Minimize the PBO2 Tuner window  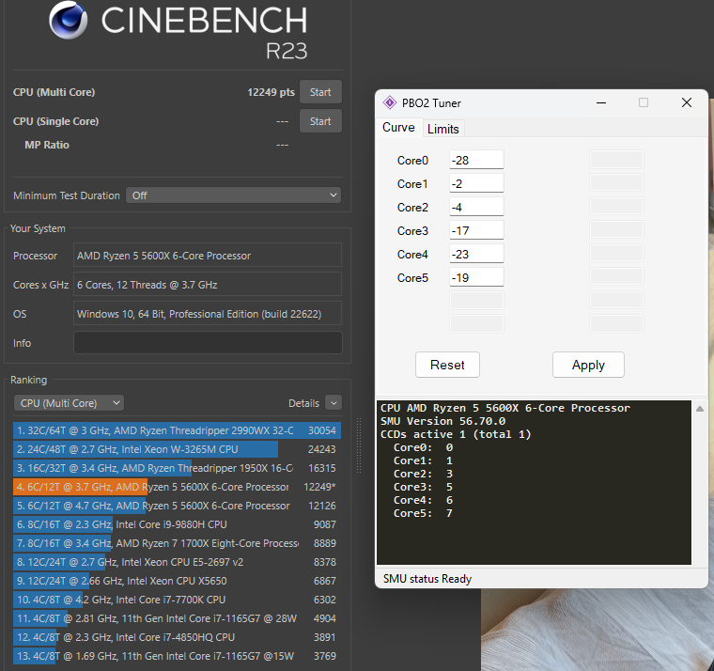point(601,103)
